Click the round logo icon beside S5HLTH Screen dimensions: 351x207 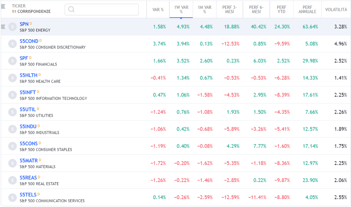point(12,78)
